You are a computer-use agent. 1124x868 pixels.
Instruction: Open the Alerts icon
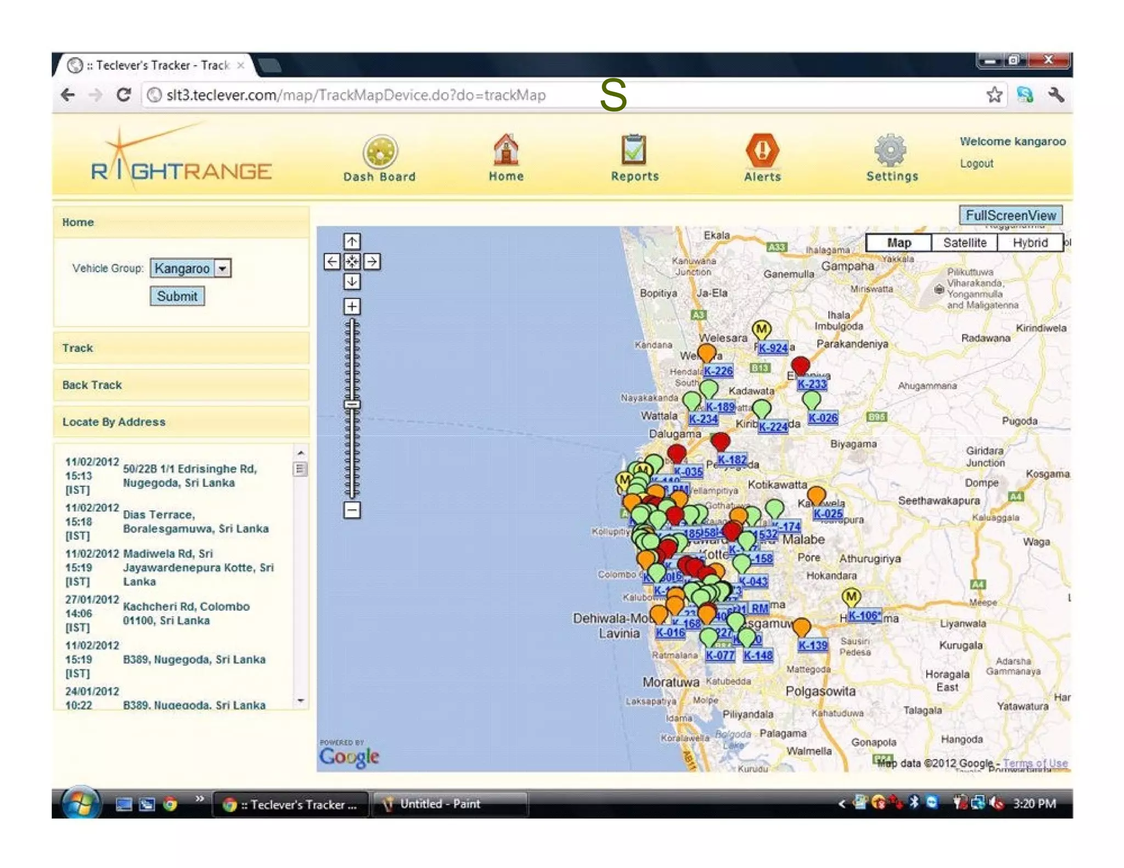point(762,150)
